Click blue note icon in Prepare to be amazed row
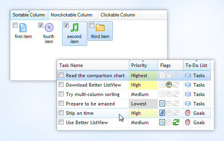 [x=162, y=103]
